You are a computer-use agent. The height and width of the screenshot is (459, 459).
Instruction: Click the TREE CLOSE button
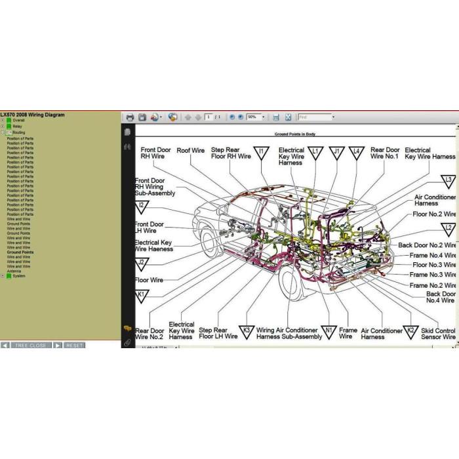[x=31, y=346]
